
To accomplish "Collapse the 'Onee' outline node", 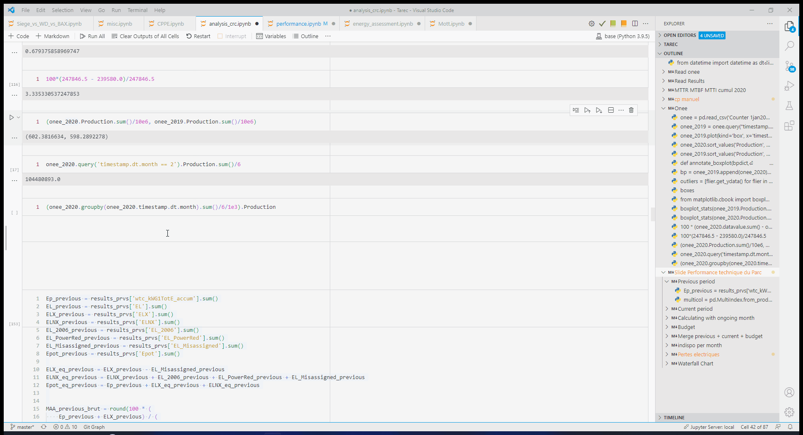I will tap(664, 109).
